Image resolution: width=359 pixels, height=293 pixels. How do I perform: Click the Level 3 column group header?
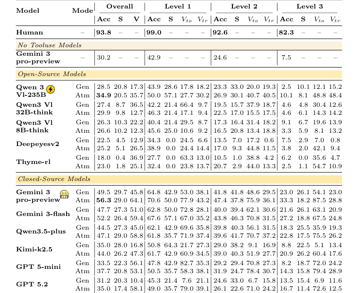pos(310,7)
